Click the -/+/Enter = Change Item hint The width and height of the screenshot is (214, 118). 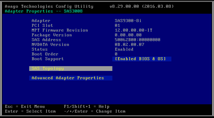(94, 111)
